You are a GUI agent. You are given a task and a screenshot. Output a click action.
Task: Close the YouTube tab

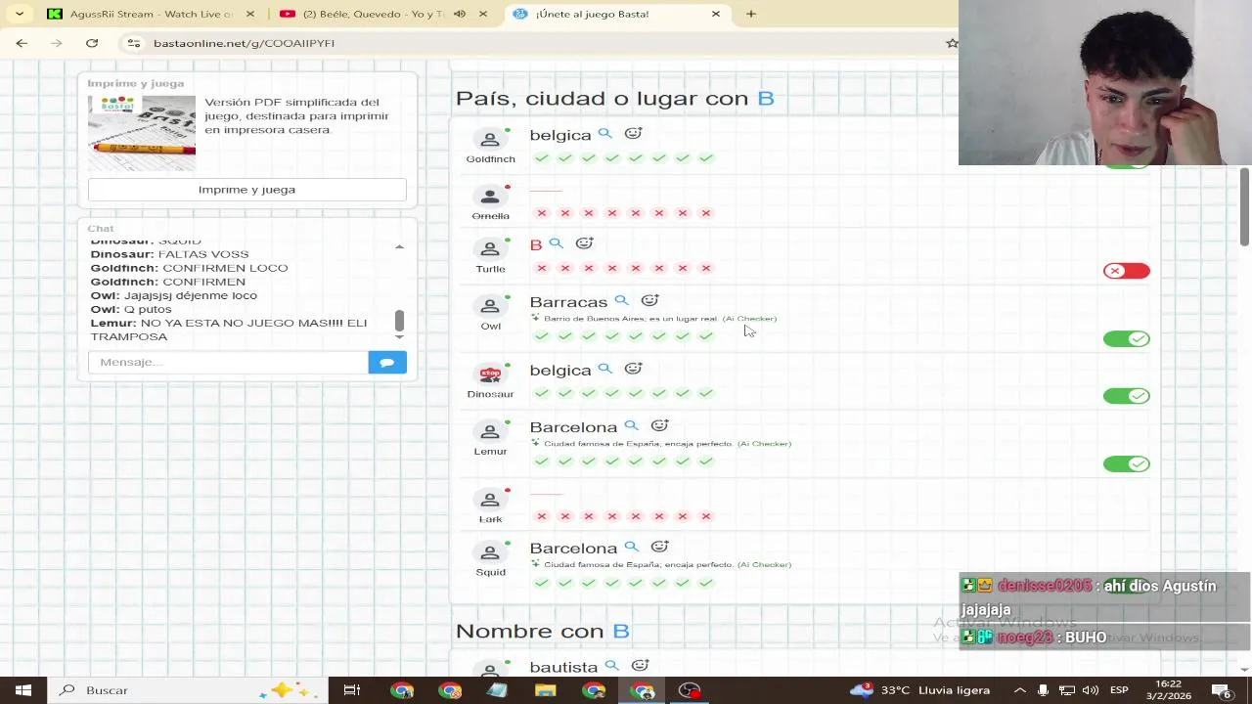click(x=483, y=14)
